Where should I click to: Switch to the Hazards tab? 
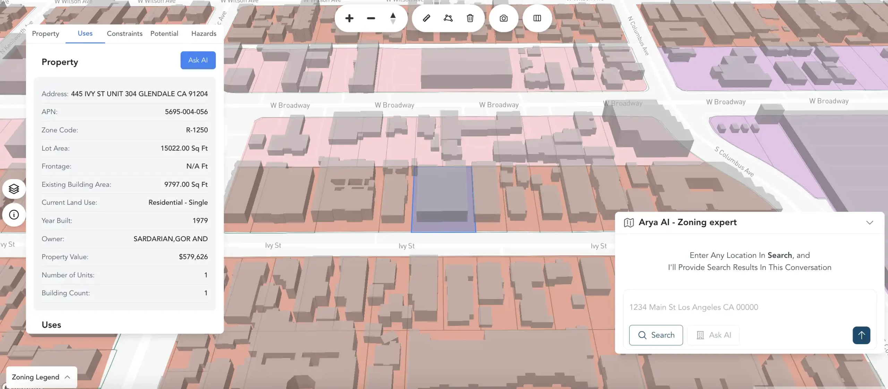click(204, 33)
